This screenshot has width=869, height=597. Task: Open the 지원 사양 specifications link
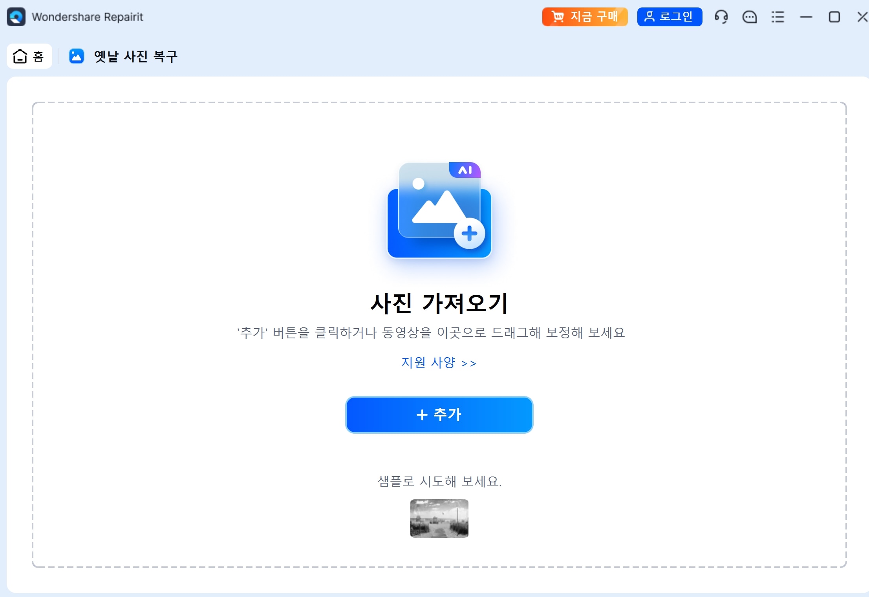pos(439,363)
